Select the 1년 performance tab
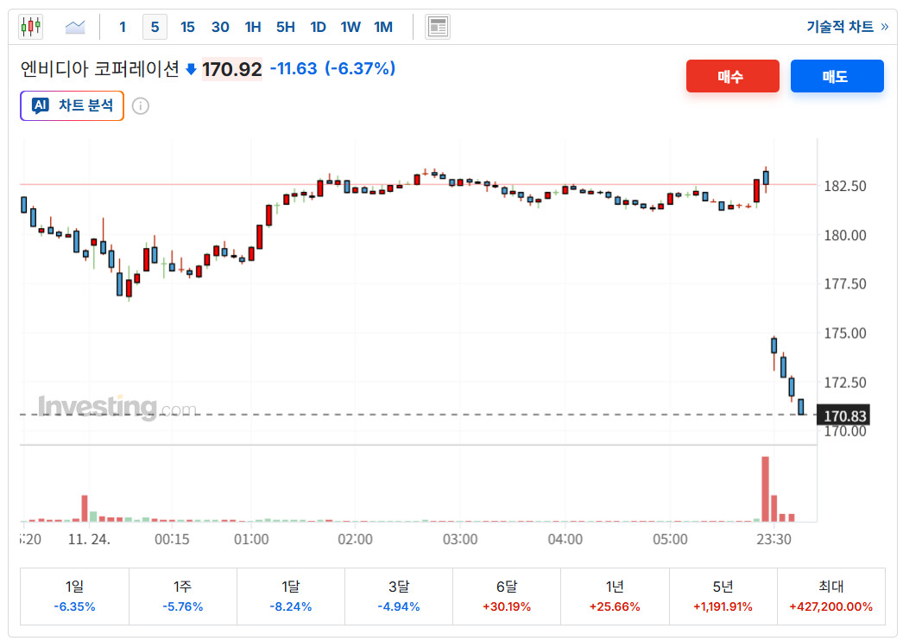Screen dimensions: 903x641 click(x=615, y=596)
